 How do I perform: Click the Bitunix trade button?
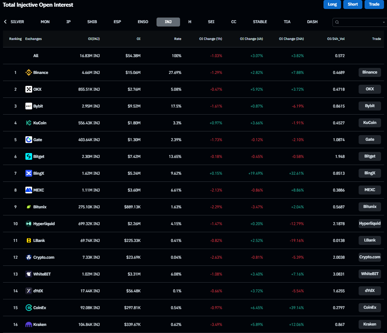click(370, 206)
